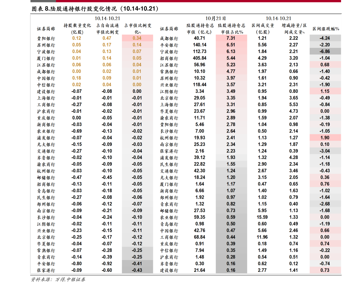Click the gray-shaded -3.04 cell
This screenshot has height=288, width=363.
pyautogui.click(x=325, y=151)
